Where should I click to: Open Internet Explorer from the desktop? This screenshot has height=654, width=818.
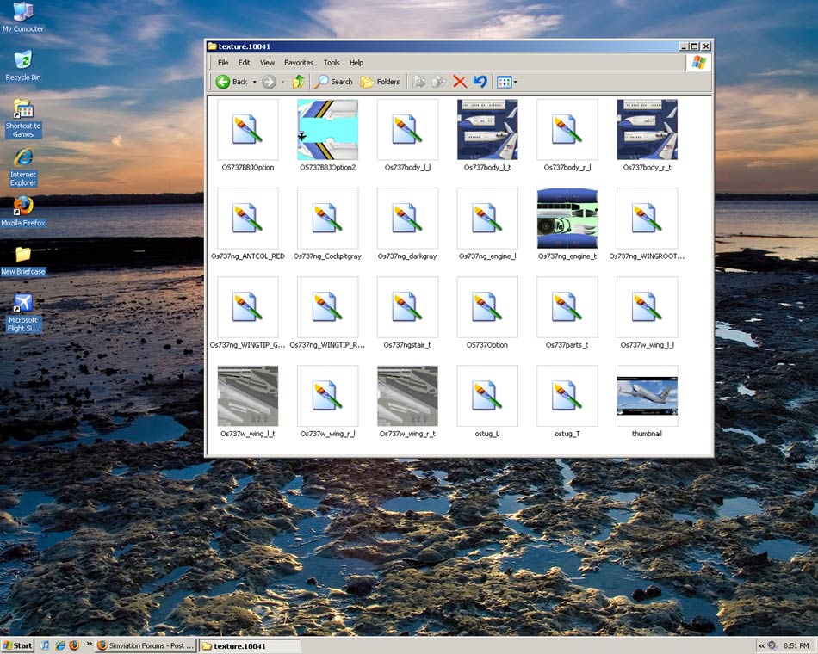click(x=23, y=158)
